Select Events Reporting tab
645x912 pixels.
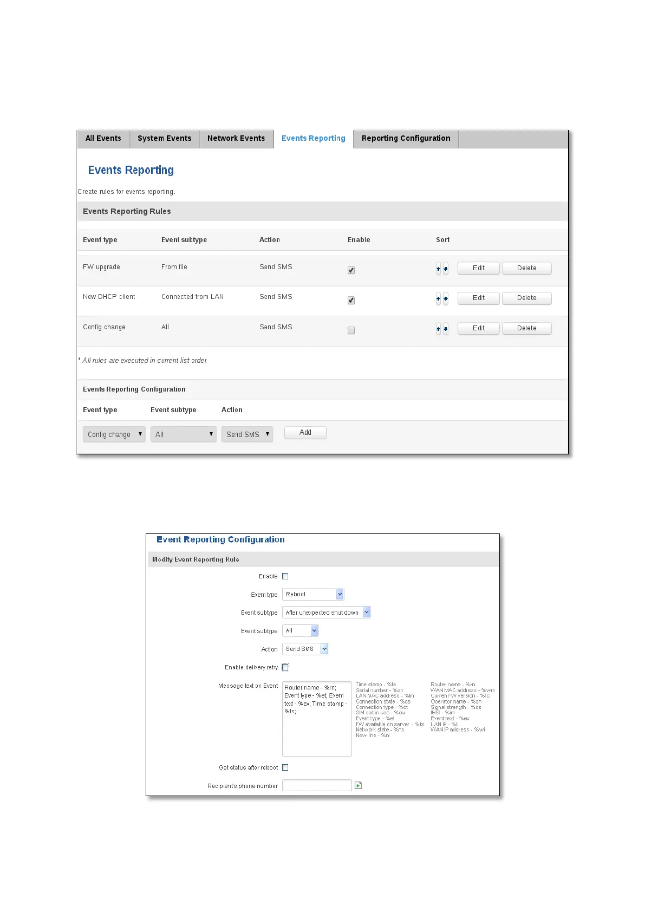314,139
